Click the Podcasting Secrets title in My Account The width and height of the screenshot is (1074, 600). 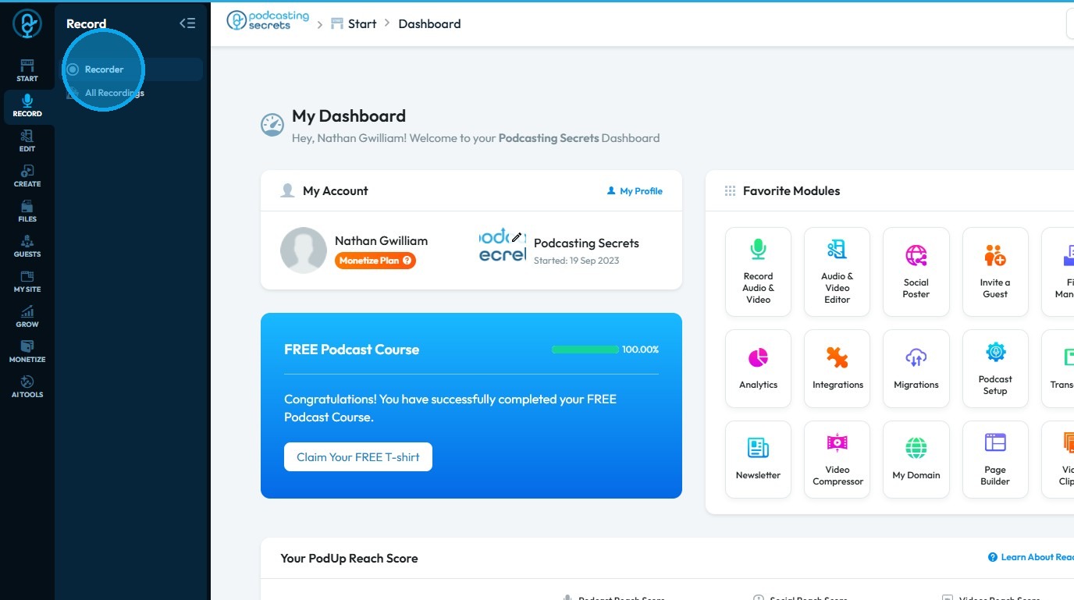[586, 243]
